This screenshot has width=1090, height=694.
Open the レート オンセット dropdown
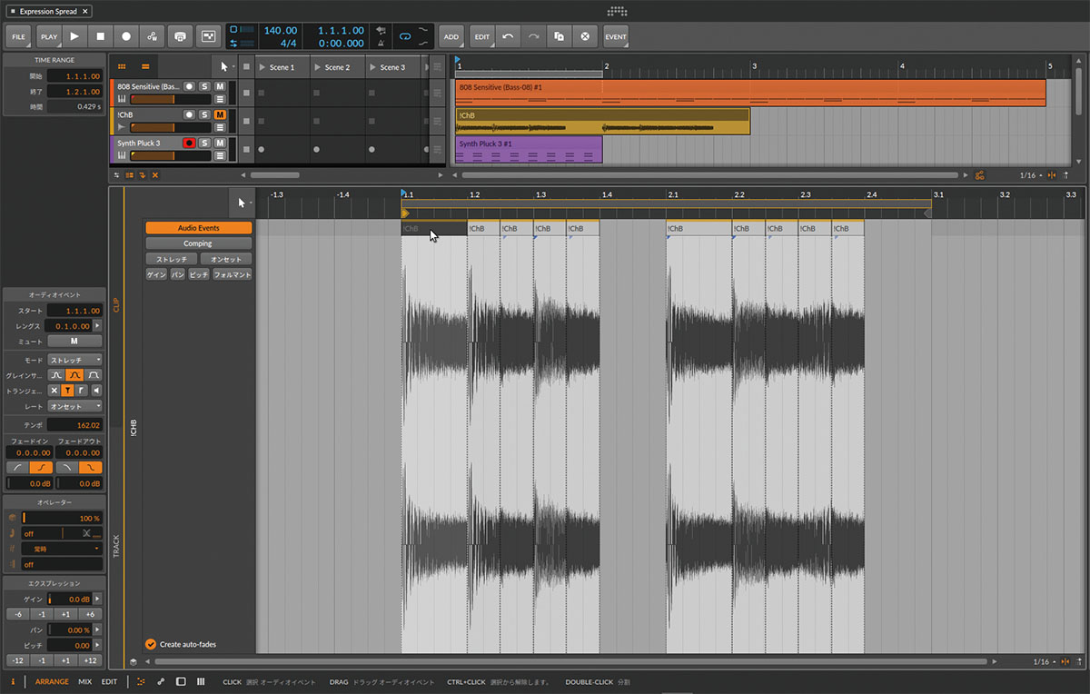coord(74,406)
